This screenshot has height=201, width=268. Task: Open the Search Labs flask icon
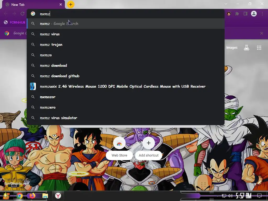(247, 48)
